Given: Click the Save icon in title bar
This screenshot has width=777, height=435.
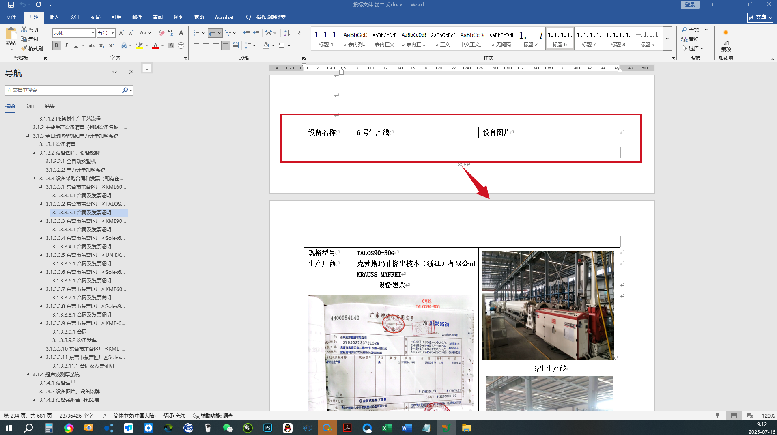Looking at the screenshot, I should 11,5.
